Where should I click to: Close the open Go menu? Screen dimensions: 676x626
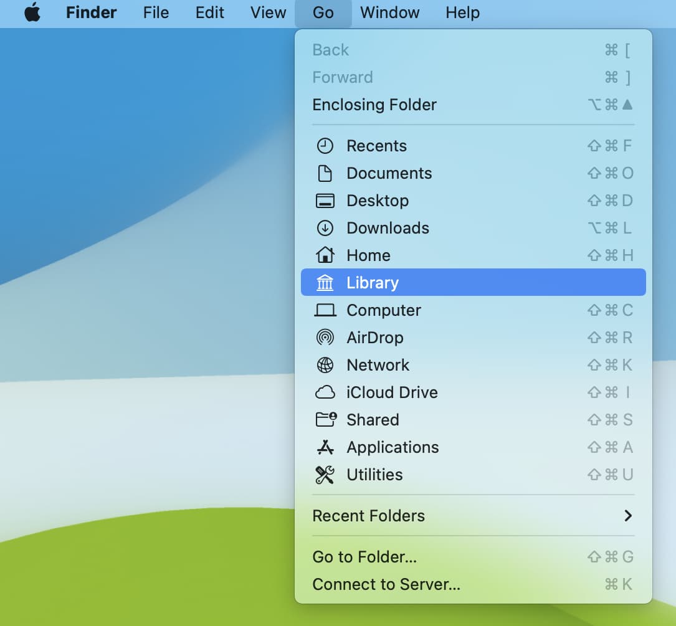(323, 12)
